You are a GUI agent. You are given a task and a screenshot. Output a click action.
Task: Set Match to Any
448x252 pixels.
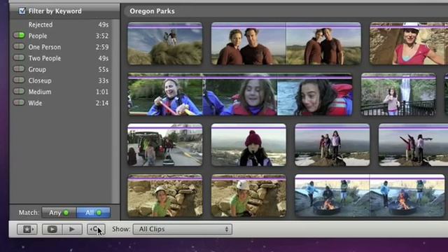(59, 213)
